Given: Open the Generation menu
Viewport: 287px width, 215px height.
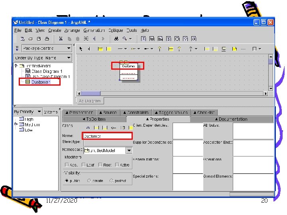Looking at the screenshot, I should [94, 30].
